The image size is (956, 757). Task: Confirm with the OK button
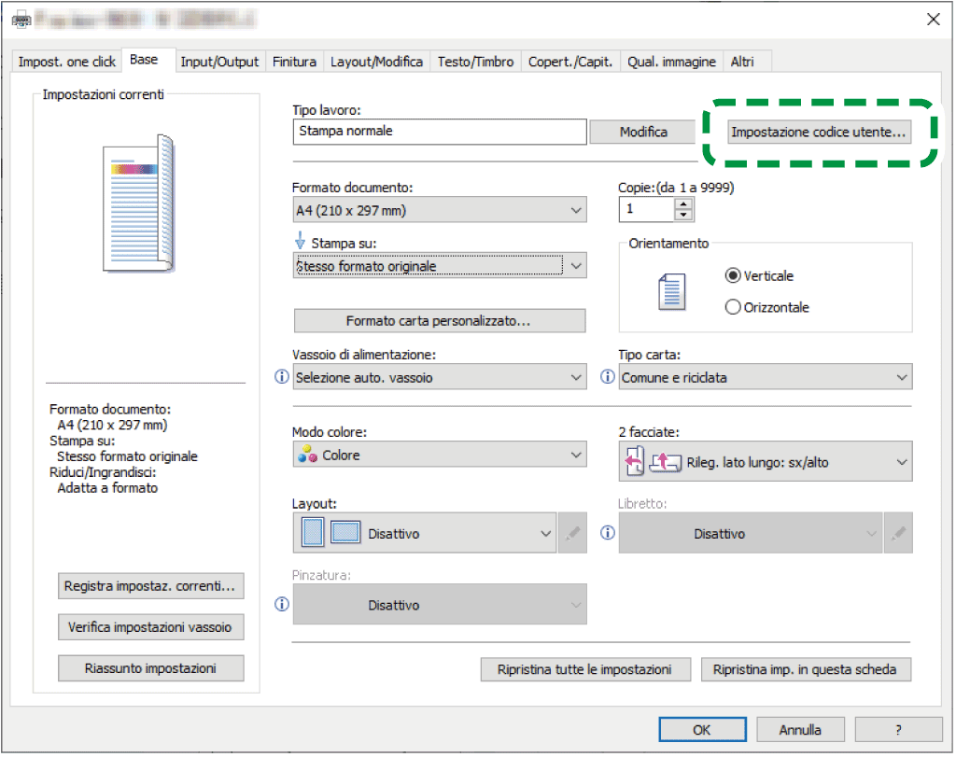(702, 730)
